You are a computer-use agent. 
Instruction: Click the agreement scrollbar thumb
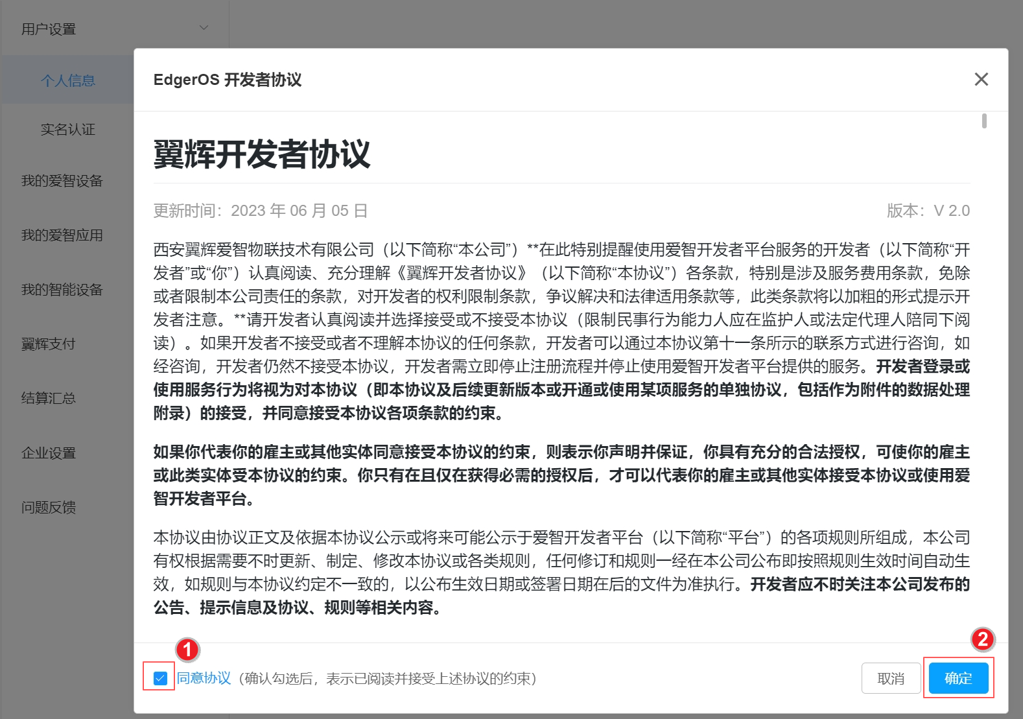(x=984, y=121)
